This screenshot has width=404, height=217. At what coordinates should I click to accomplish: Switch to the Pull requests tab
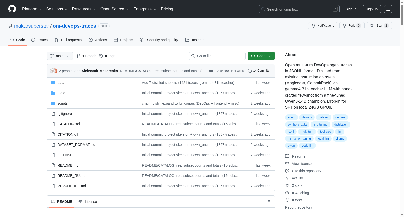(x=68, y=40)
